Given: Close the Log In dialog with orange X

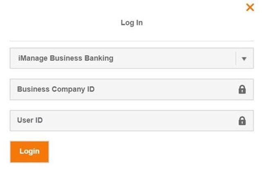Looking at the screenshot, I should (x=250, y=7).
